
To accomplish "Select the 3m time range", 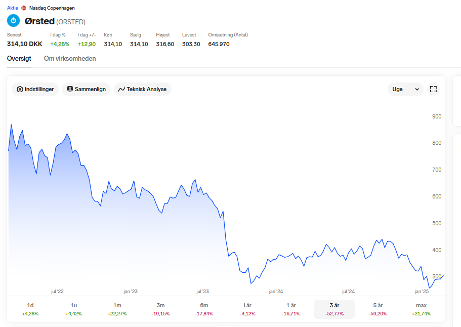I will tap(160, 309).
